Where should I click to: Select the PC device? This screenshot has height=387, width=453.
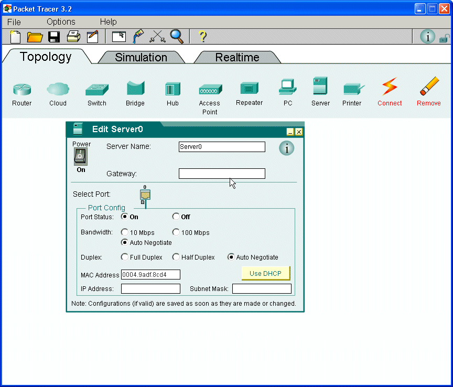click(288, 92)
